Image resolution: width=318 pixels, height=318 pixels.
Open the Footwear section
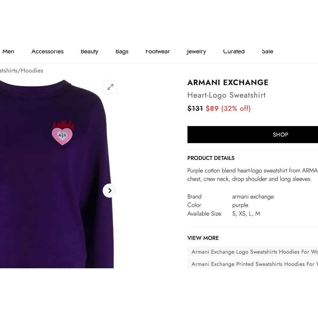[158, 52]
